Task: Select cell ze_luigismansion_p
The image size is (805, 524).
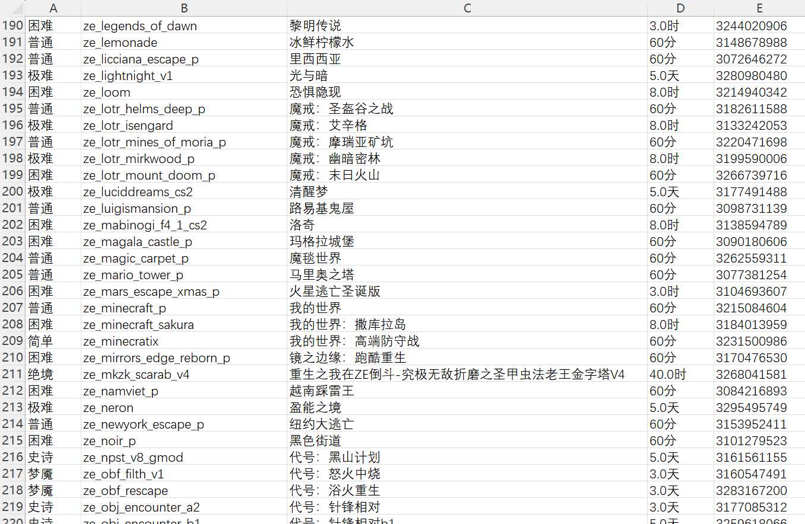Action: pyautogui.click(x=184, y=209)
